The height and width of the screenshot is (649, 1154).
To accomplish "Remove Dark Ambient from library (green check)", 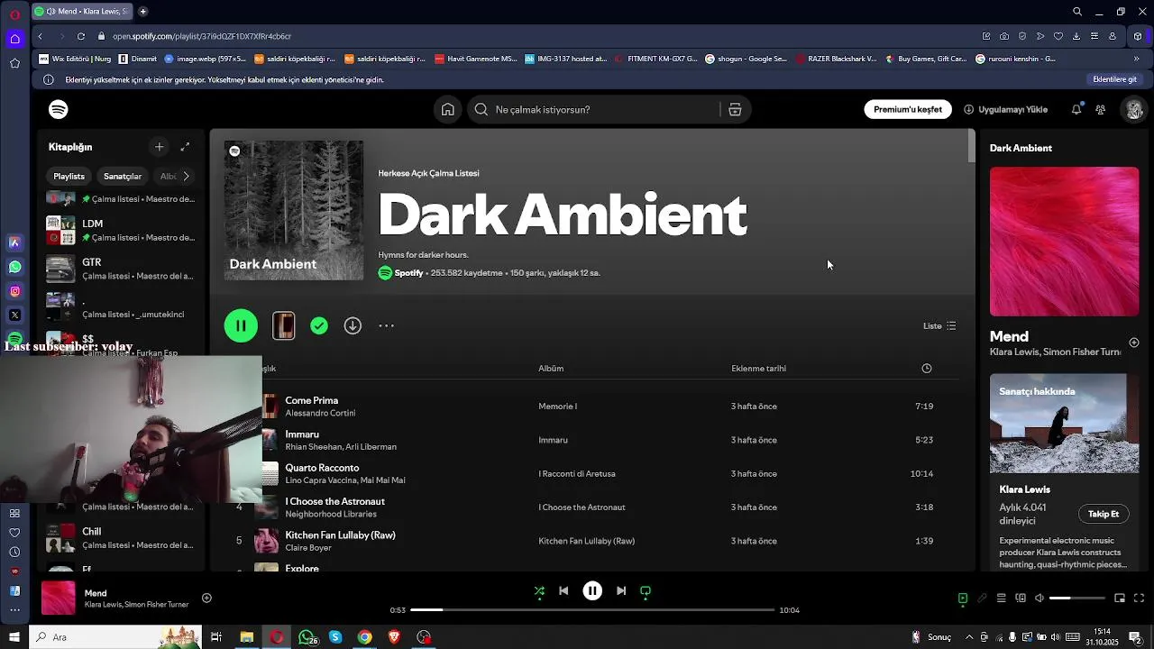I will (319, 325).
